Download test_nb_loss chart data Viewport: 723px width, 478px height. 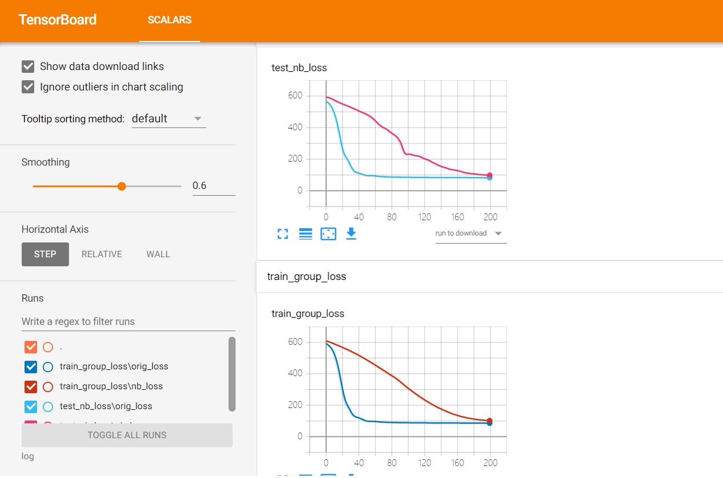point(351,234)
